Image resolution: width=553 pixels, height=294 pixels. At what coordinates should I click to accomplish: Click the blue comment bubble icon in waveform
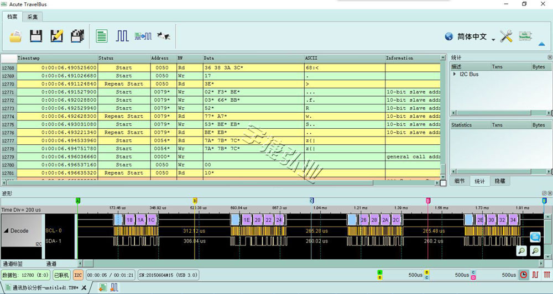[535, 237]
